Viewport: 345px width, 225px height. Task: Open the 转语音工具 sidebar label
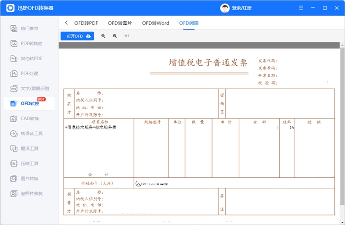click(x=32, y=133)
